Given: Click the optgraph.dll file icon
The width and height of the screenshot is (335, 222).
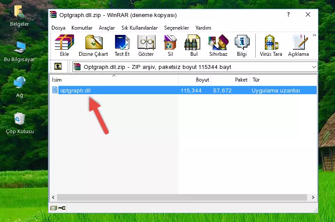Looking at the screenshot, I should click(x=55, y=90).
